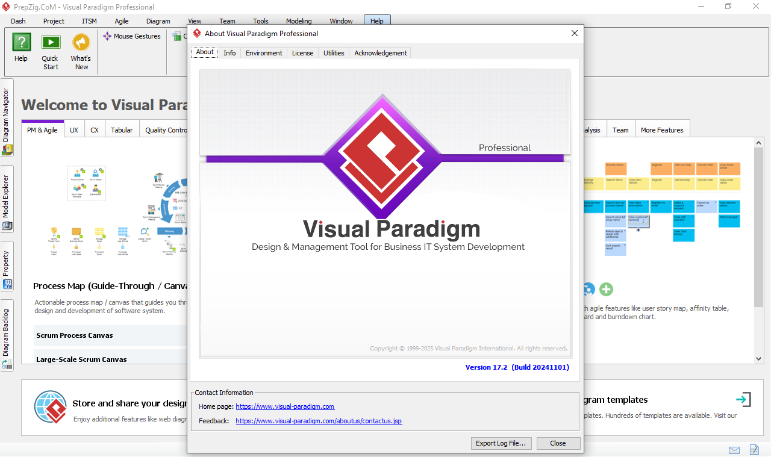Open the Help menu tab
Screen dimensions: 771x457
click(377, 21)
